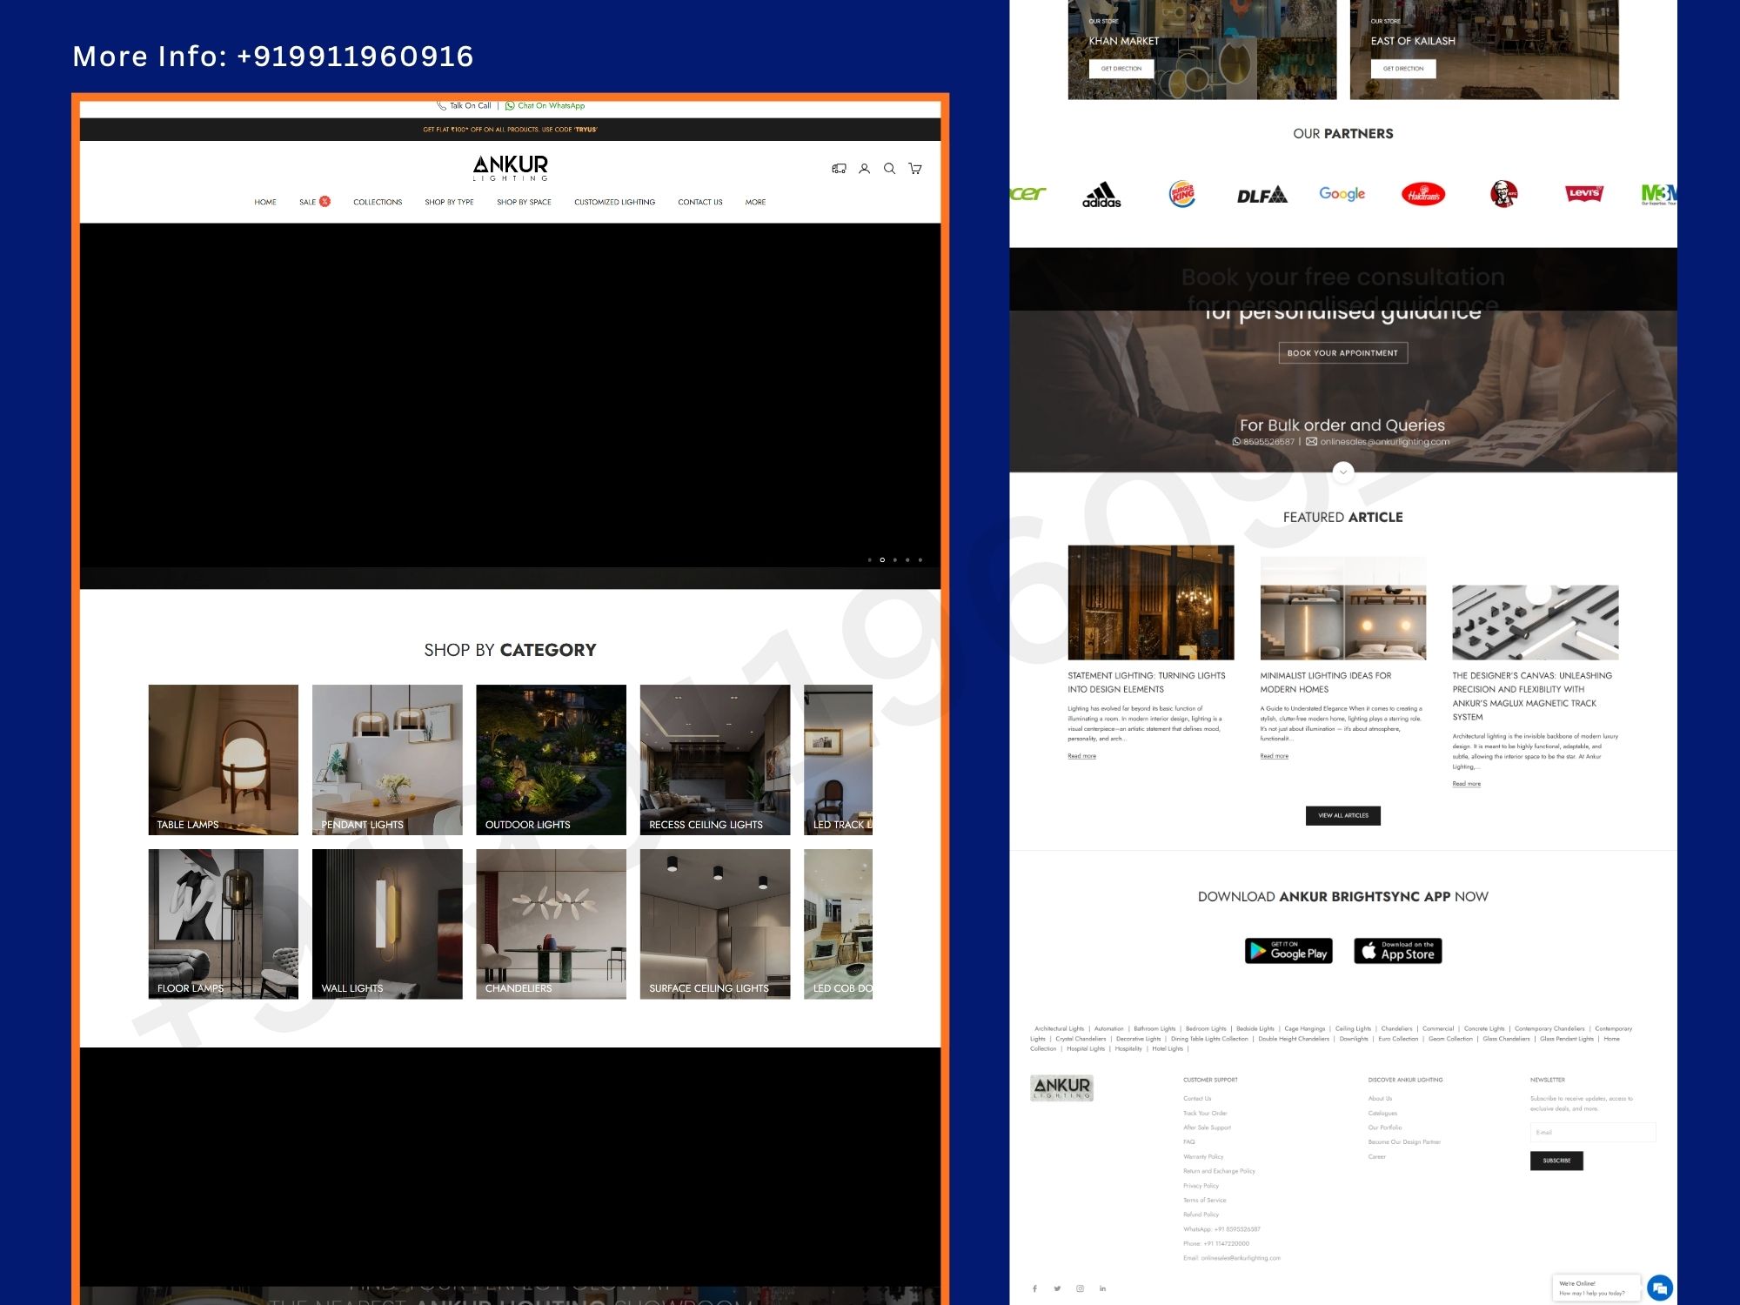Select the second carousel pagination dot
This screenshot has height=1305, width=1740.
(882, 559)
